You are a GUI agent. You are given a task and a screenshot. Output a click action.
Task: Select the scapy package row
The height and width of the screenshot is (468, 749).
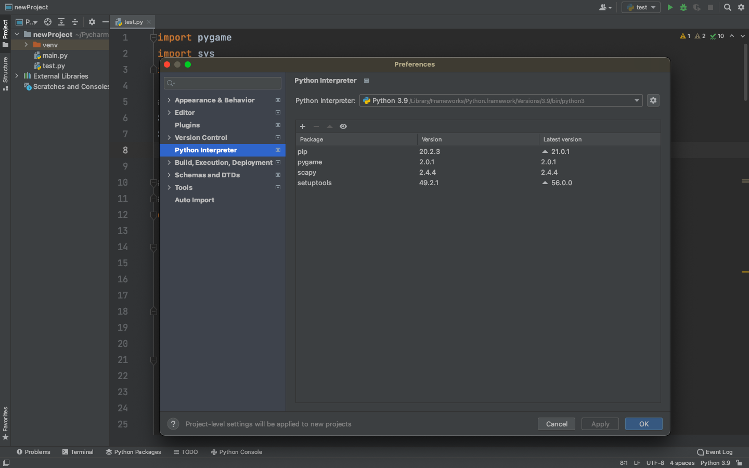point(478,172)
